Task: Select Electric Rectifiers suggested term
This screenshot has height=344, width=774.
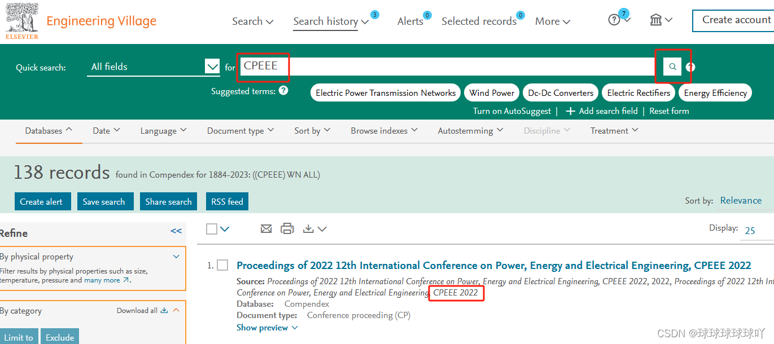Action: tap(639, 93)
